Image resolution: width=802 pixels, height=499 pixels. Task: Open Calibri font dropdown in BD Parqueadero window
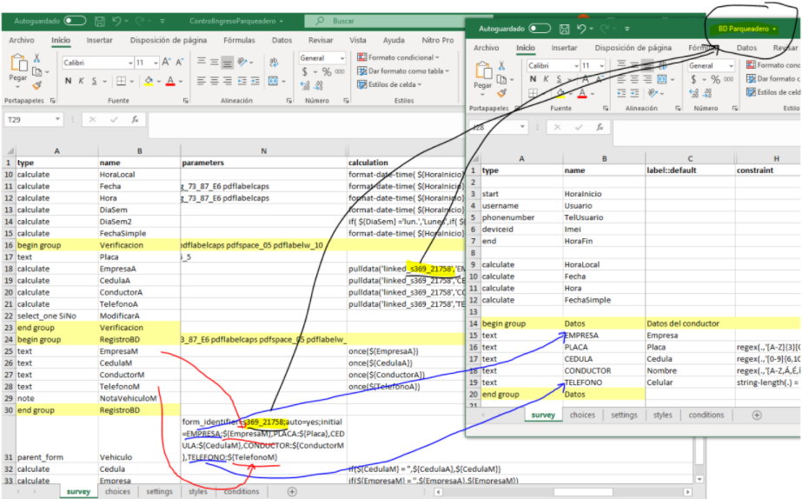pyautogui.click(x=576, y=66)
